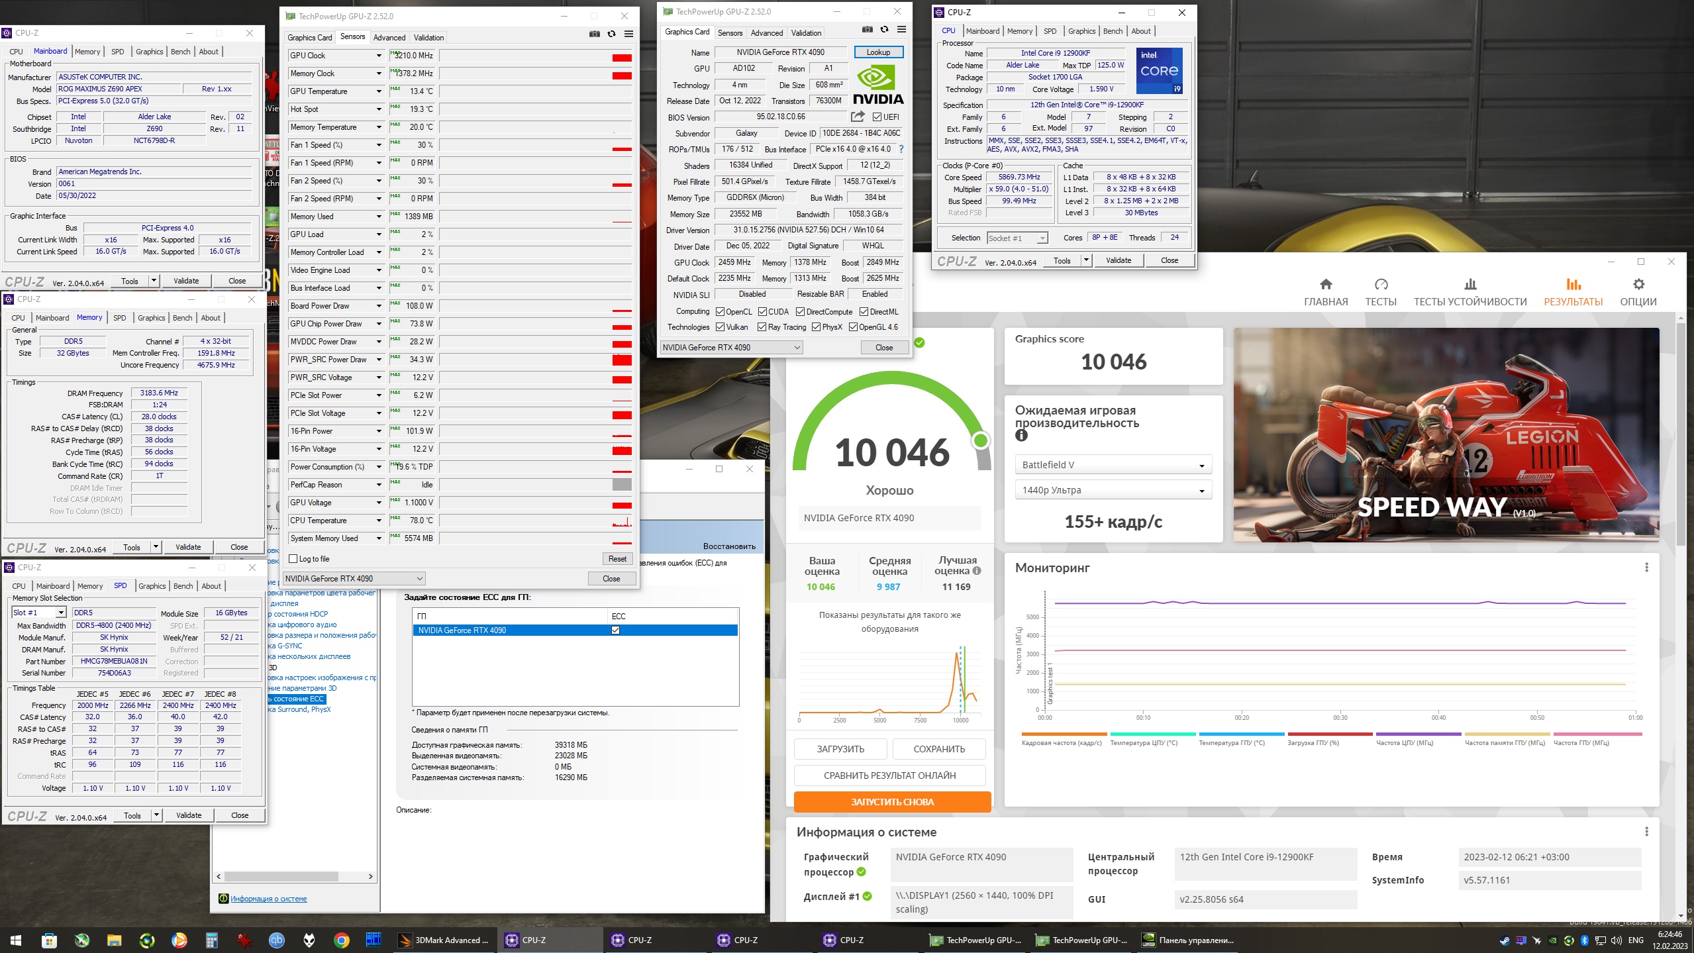Open the Memory Used sensor dropdown

379,217
